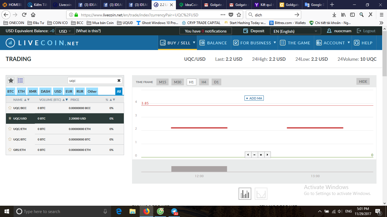The height and width of the screenshot is (217, 387).
Task: Go to the browser home page icon
Action: click(x=33, y=15)
